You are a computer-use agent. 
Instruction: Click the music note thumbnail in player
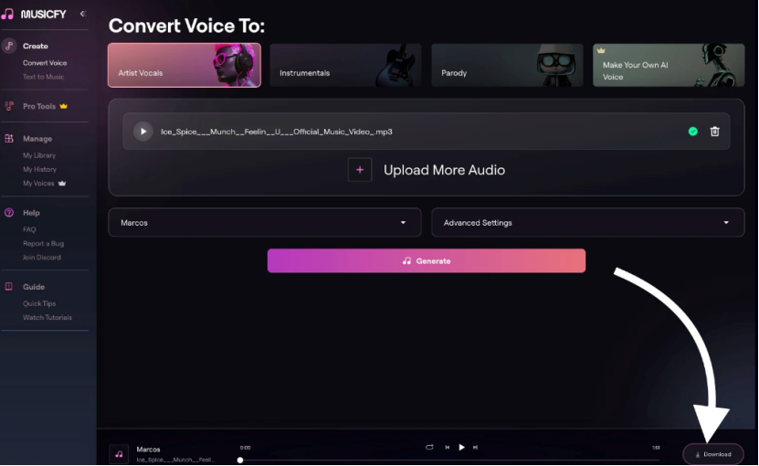point(119,454)
